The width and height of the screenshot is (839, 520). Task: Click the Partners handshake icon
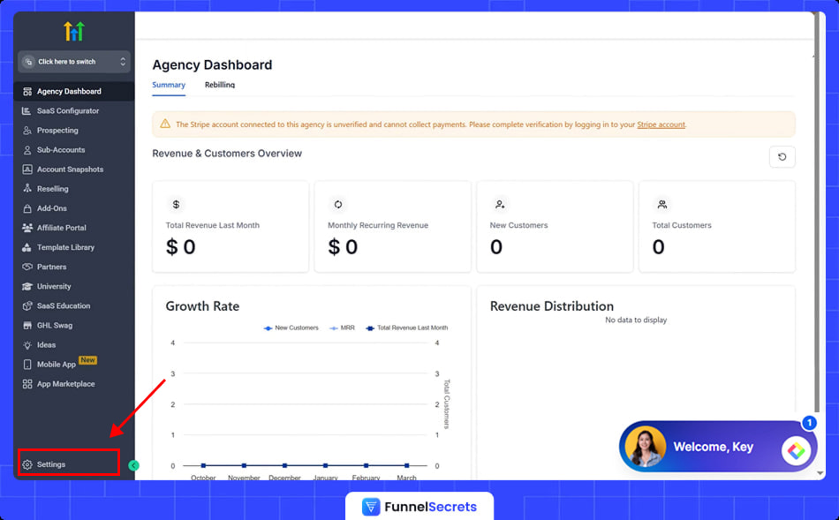27,268
